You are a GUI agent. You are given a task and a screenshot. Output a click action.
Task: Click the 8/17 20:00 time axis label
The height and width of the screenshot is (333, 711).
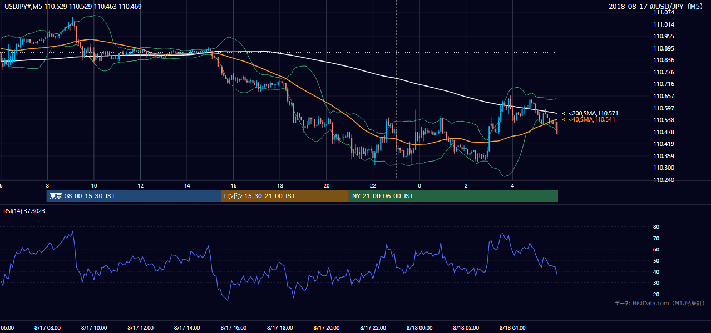tap(326, 327)
